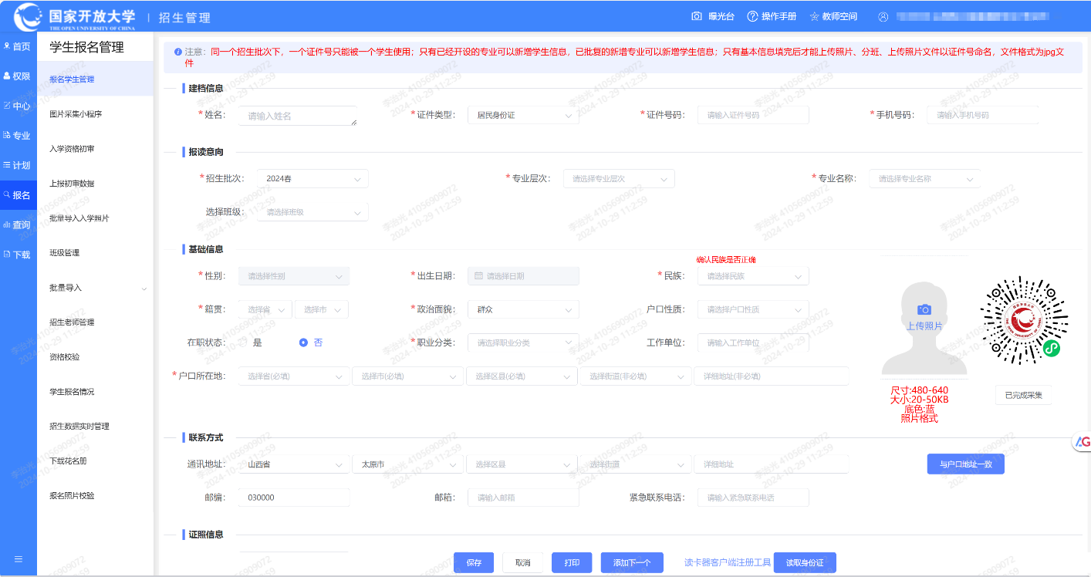Open the 政治面貌 dropdown

point(522,309)
